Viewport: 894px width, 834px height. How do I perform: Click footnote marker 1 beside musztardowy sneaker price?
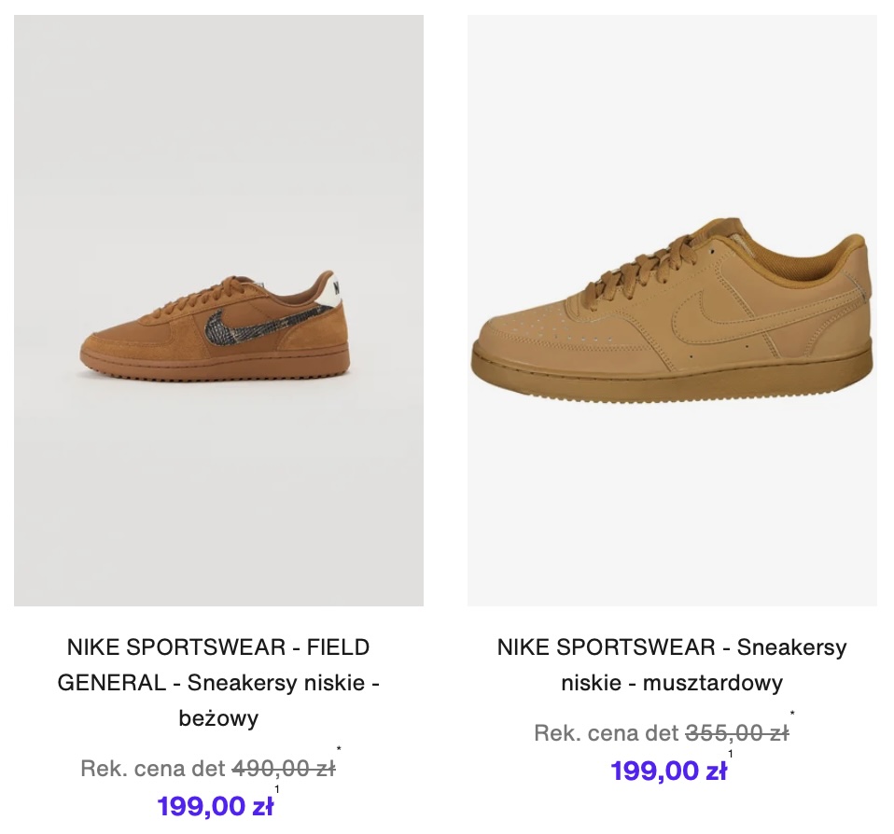(x=731, y=754)
